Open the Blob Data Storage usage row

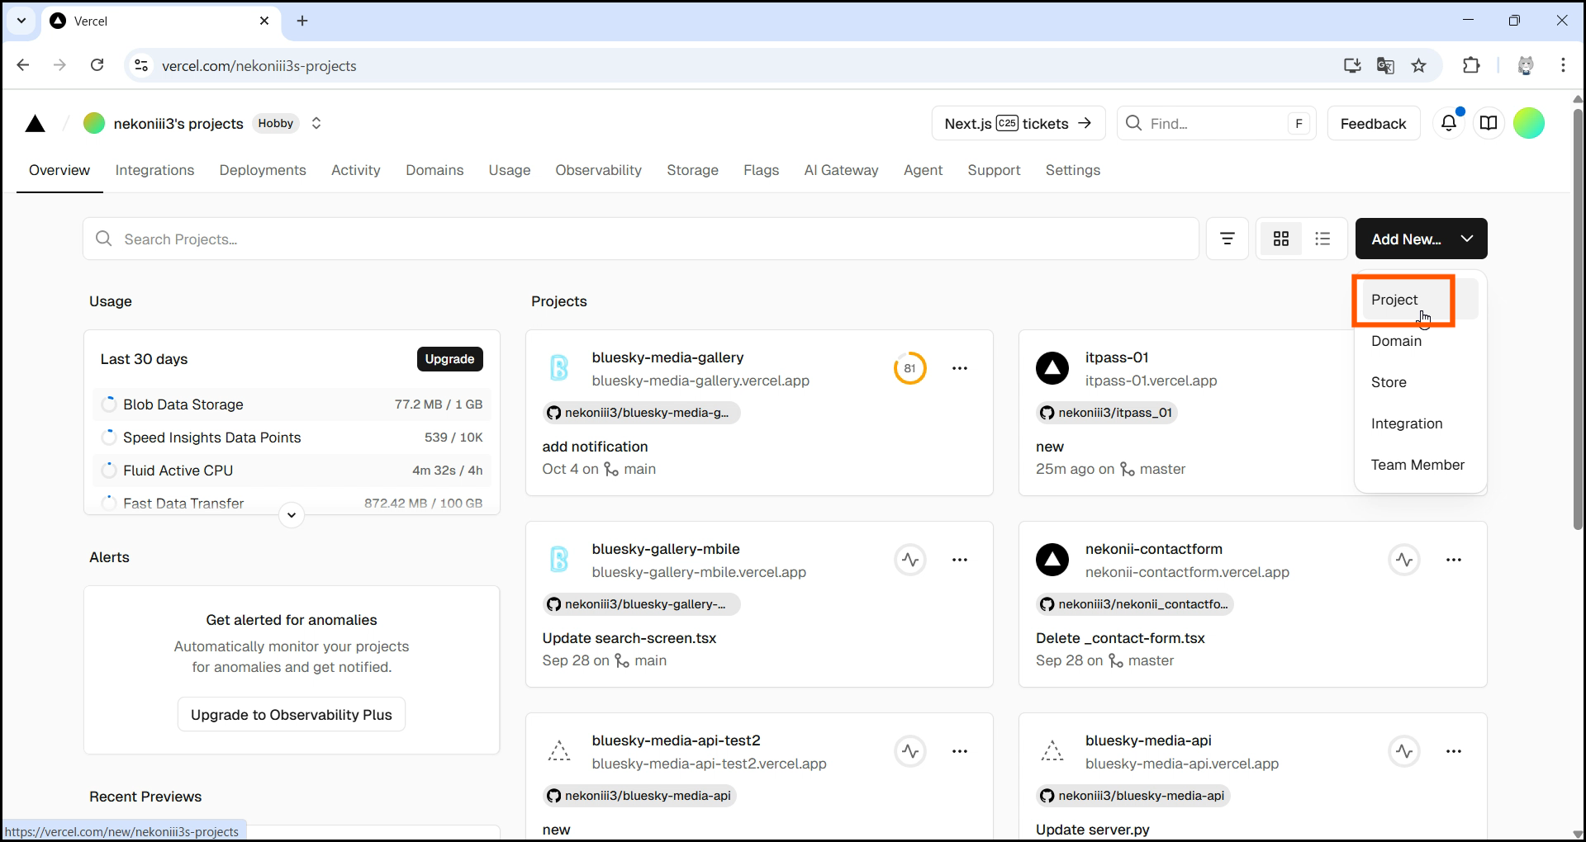tap(292, 404)
